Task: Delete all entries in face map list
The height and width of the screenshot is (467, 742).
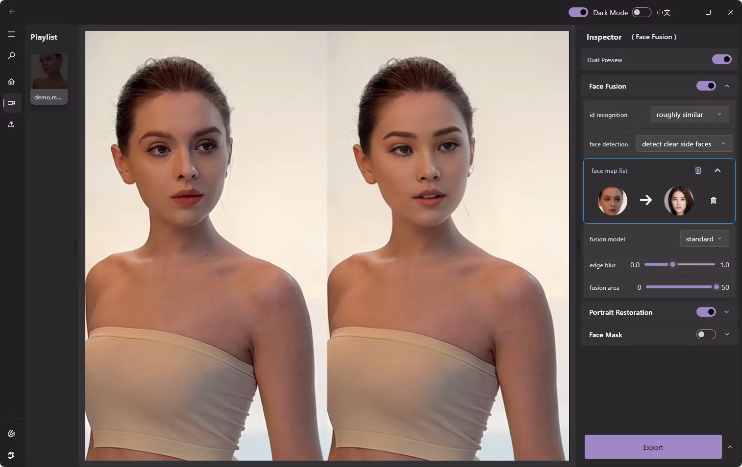Action: coord(698,170)
